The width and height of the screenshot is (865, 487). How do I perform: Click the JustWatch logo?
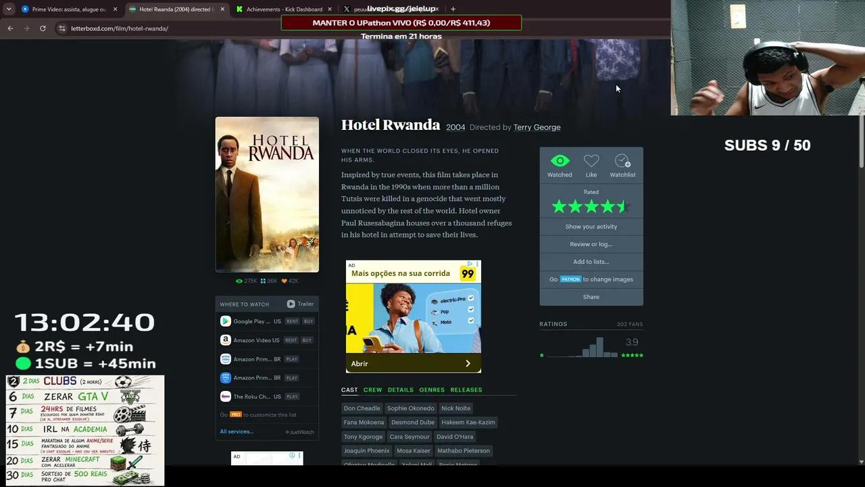pos(299,432)
